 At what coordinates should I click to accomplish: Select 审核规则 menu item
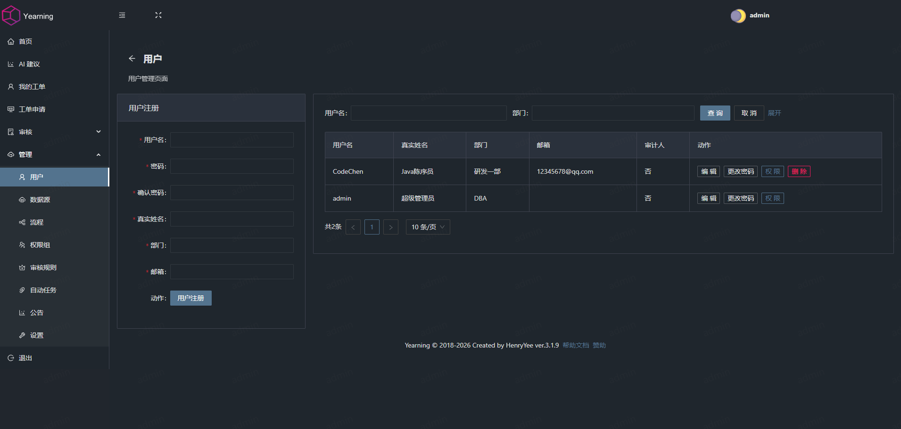(43, 267)
